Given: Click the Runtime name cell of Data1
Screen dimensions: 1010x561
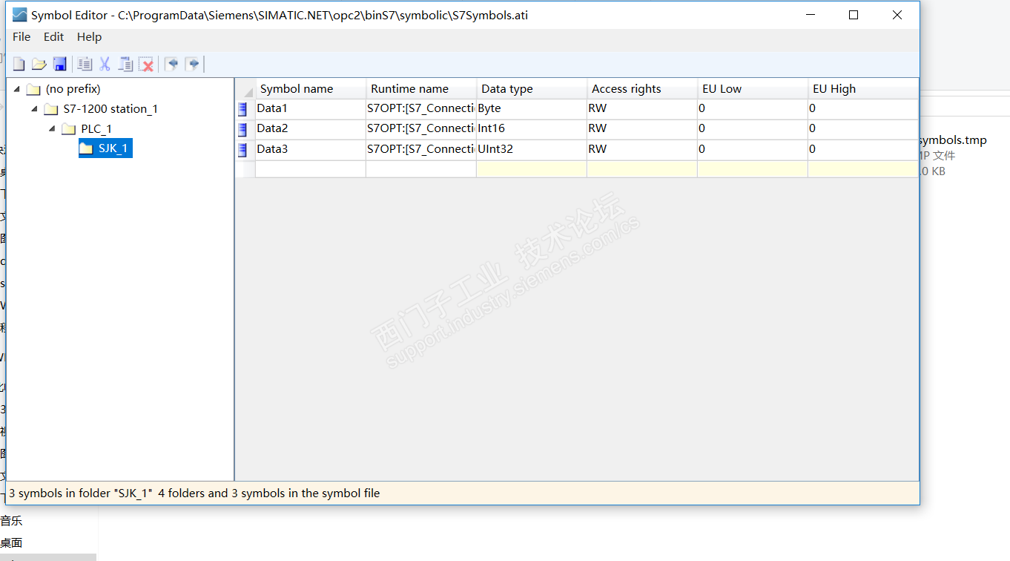Looking at the screenshot, I should [421, 109].
